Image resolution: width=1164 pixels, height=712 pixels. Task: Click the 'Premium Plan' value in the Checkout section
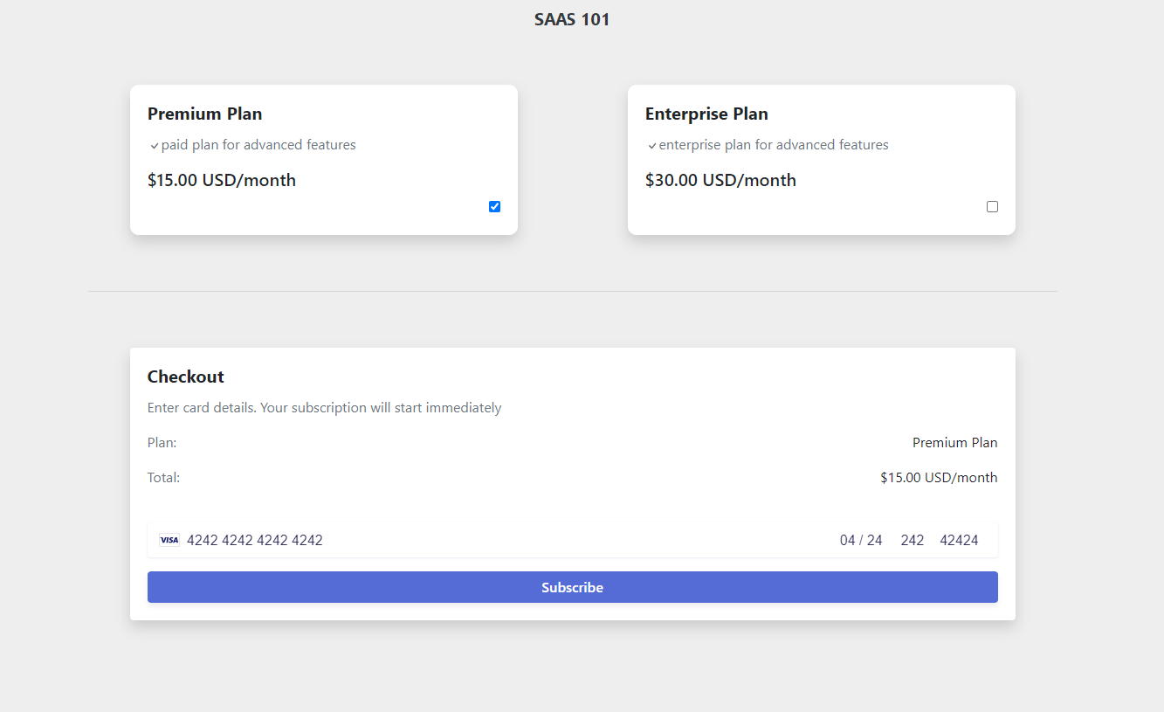pyautogui.click(x=955, y=443)
